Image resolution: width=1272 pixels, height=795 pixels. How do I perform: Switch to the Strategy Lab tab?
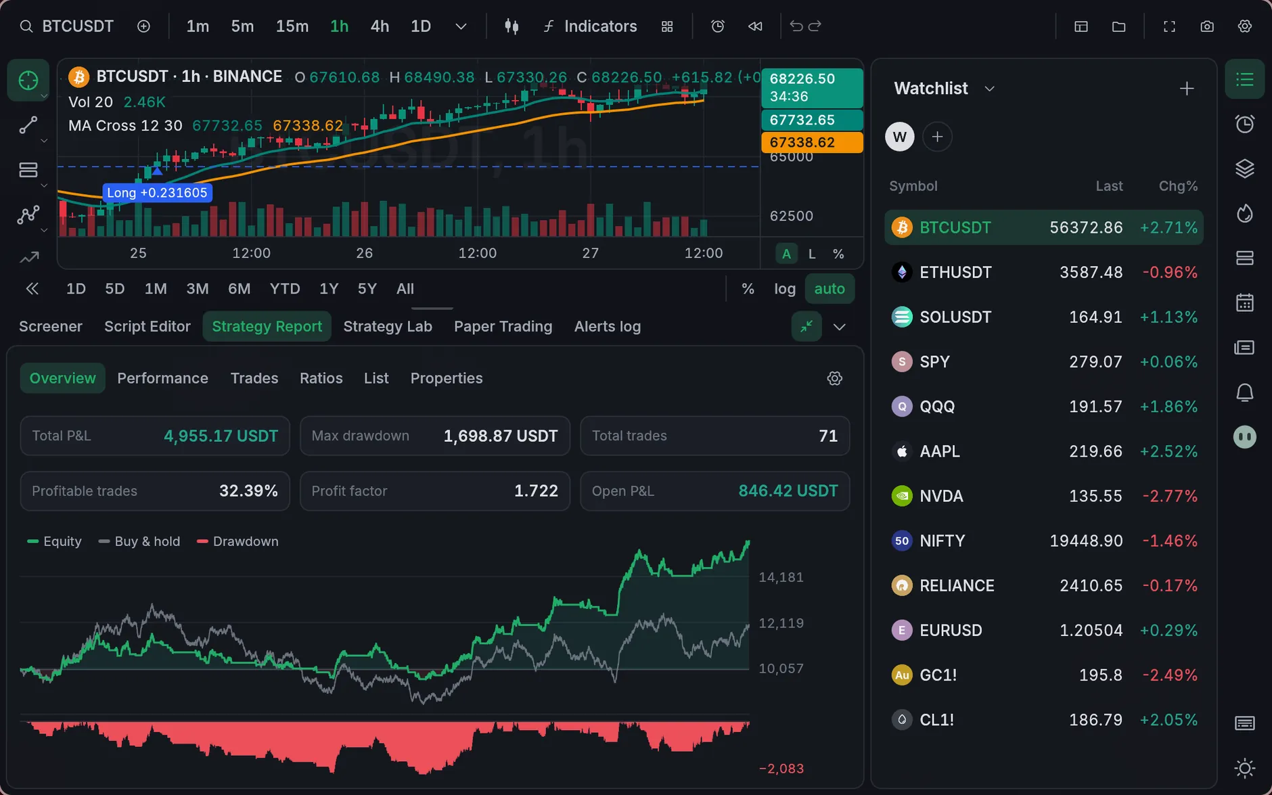(388, 327)
